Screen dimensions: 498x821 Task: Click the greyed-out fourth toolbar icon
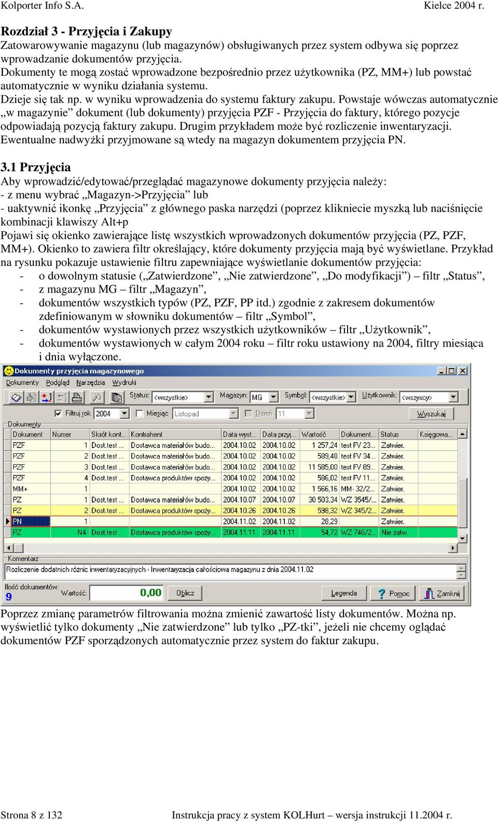coord(62,397)
